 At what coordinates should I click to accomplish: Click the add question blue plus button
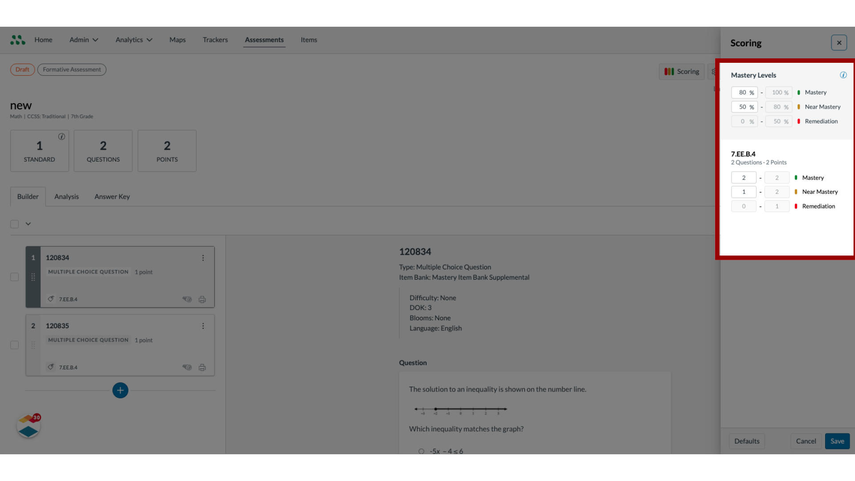point(120,390)
